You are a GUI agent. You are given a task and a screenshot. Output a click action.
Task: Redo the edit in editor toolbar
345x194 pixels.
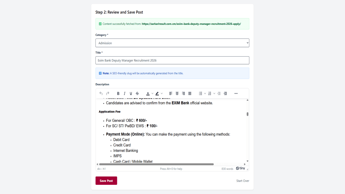click(x=108, y=93)
